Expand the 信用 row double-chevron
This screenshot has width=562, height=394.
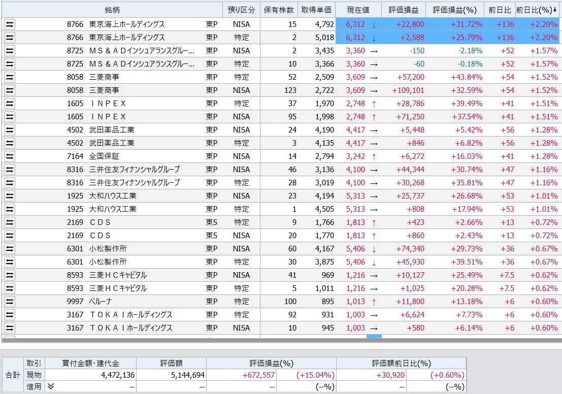[x=51, y=386]
